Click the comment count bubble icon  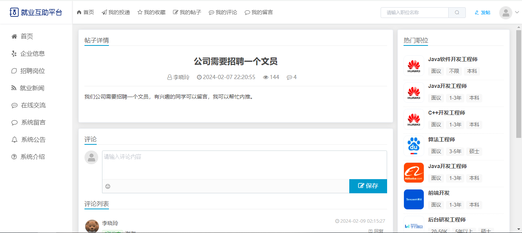pos(289,77)
